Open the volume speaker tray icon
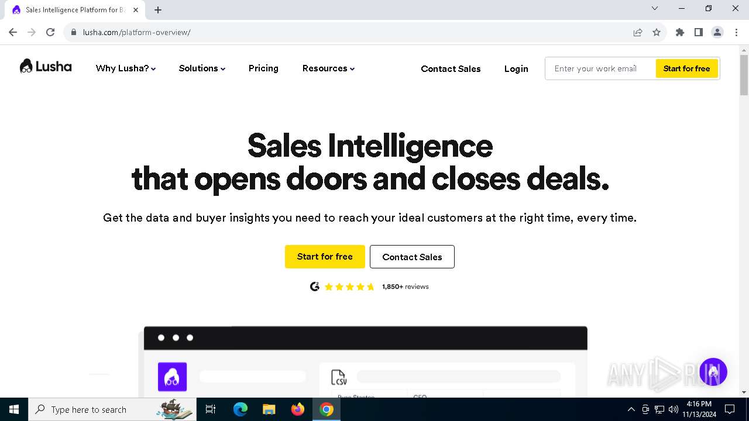The width and height of the screenshot is (749, 421). 674,409
